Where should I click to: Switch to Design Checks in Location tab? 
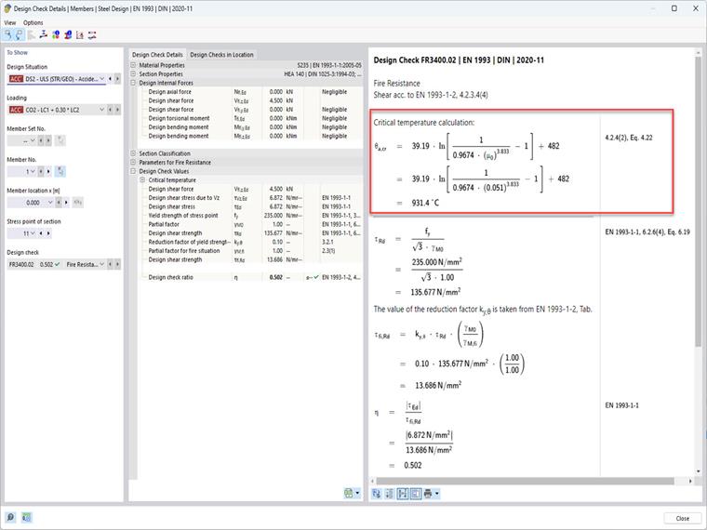[221, 55]
